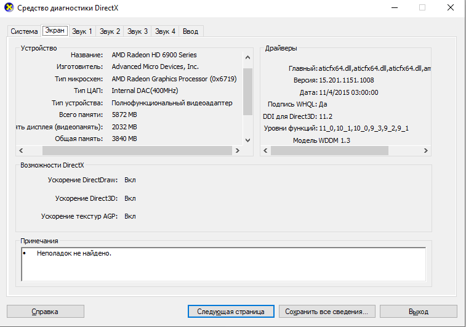The height and width of the screenshot is (327, 466).
Task: Click the driver date 11/4/2015 03:00:00
Action: [x=348, y=93]
